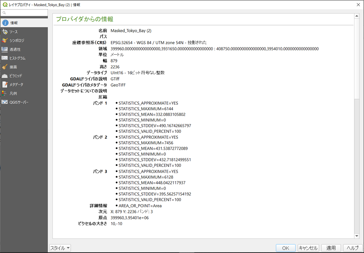Click the QGIS logo in title bar
The image size is (364, 253).
pos(5,5)
